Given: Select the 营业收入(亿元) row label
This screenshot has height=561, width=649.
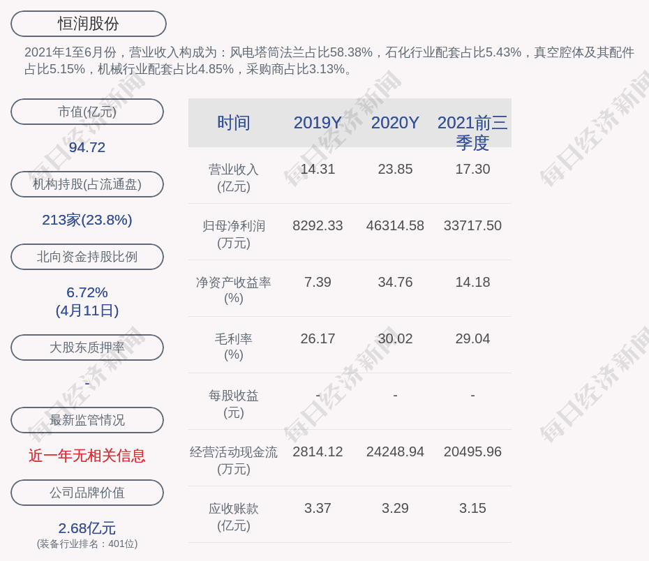Looking at the screenshot, I should pos(233,178).
